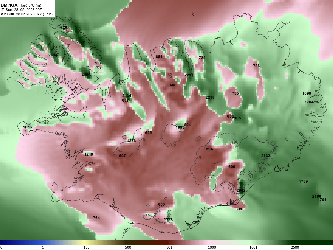The height and width of the screenshot is (250, 333).
Task: Click the 764 offshore height value
Action: [x=96, y=218]
